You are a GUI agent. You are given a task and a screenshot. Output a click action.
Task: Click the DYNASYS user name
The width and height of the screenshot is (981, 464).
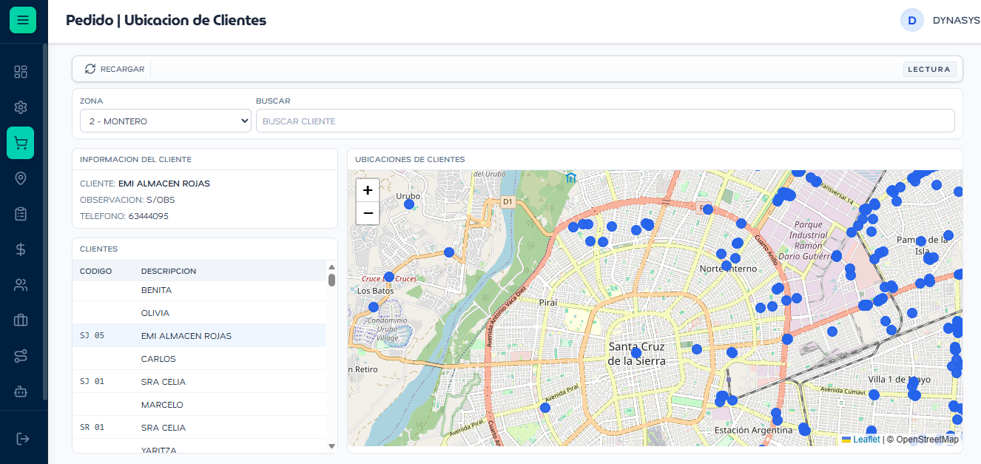coord(957,20)
